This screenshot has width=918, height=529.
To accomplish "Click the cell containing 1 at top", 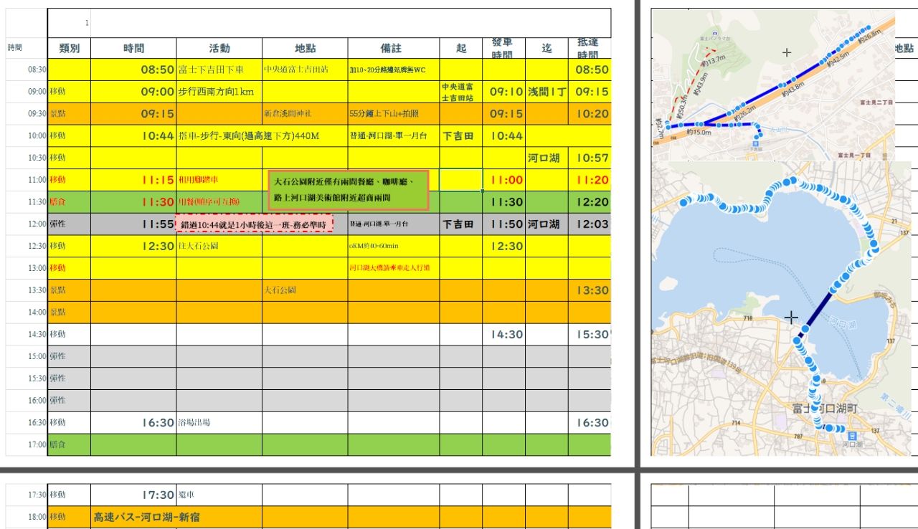I will (x=69, y=24).
